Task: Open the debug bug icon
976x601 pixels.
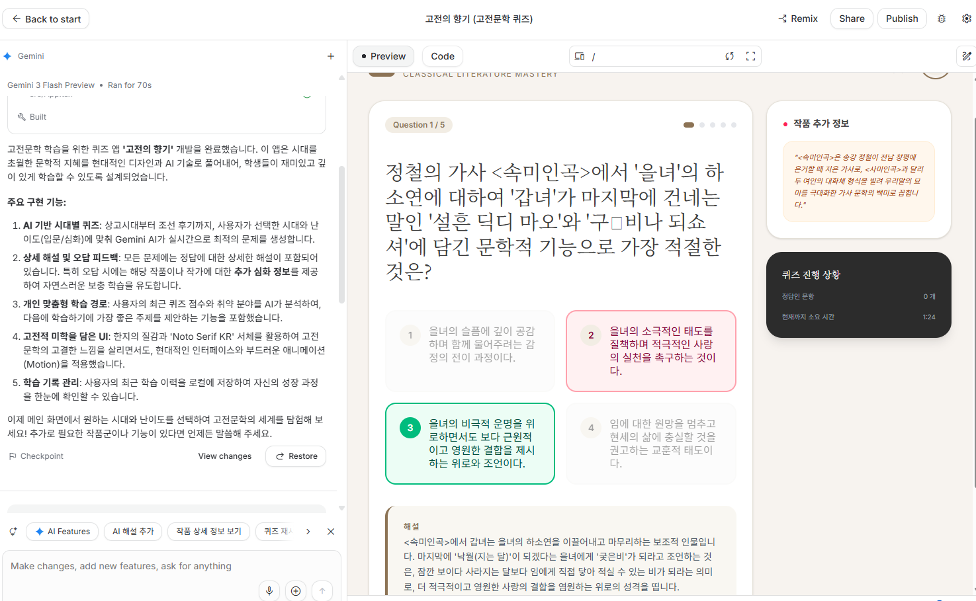Action: [x=942, y=19]
